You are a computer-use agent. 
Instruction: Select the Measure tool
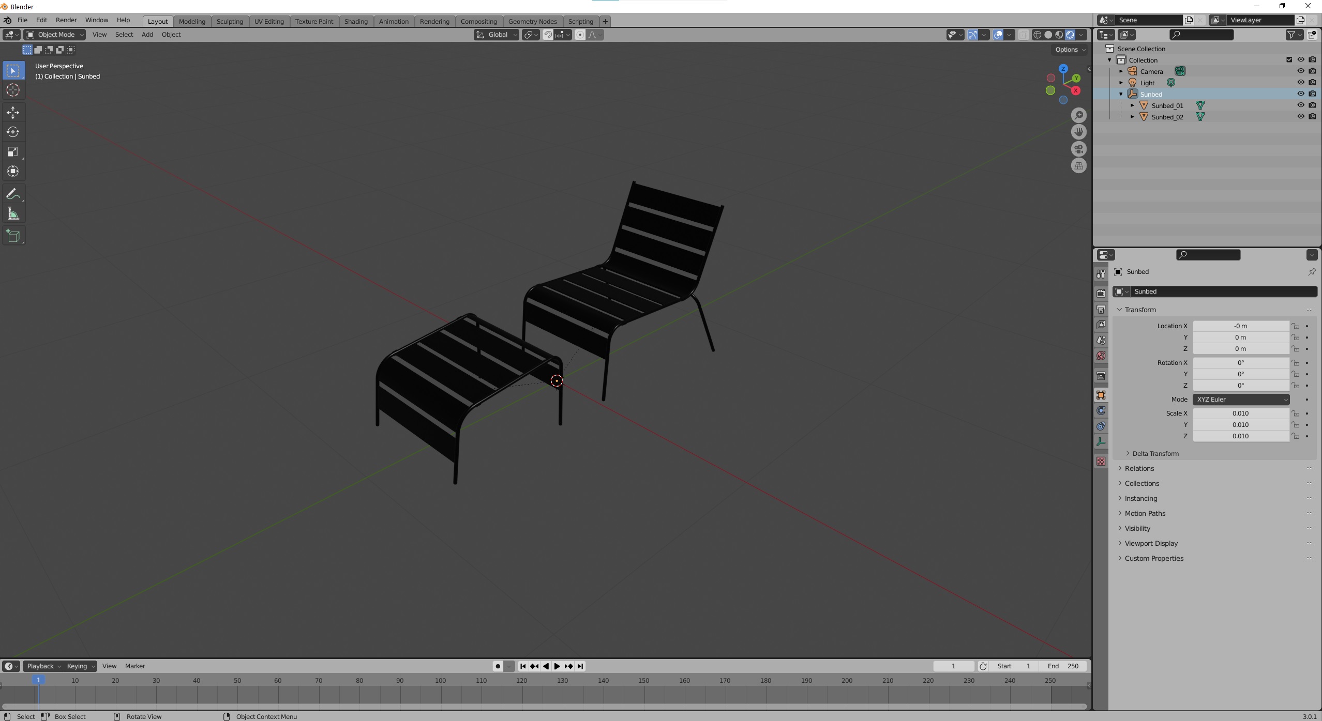[13, 214]
